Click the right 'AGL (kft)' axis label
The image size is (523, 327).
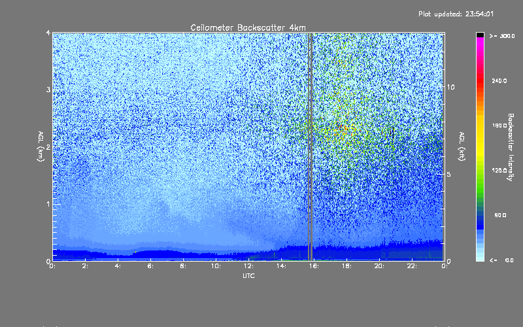(x=462, y=146)
